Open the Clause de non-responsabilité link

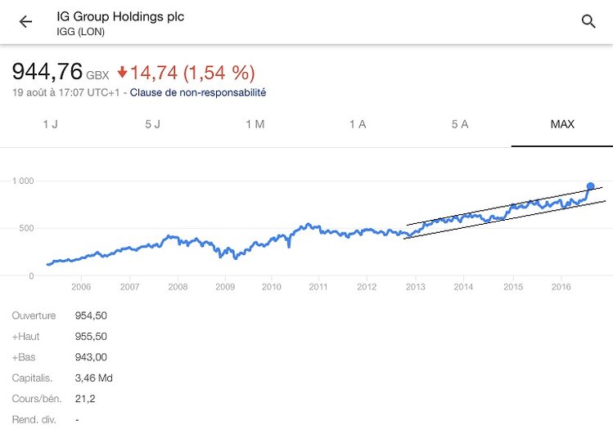(x=197, y=92)
